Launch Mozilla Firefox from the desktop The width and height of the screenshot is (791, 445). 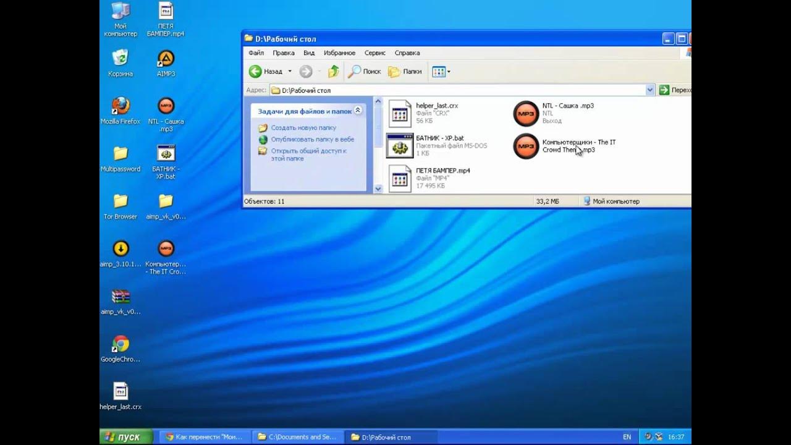(x=121, y=111)
